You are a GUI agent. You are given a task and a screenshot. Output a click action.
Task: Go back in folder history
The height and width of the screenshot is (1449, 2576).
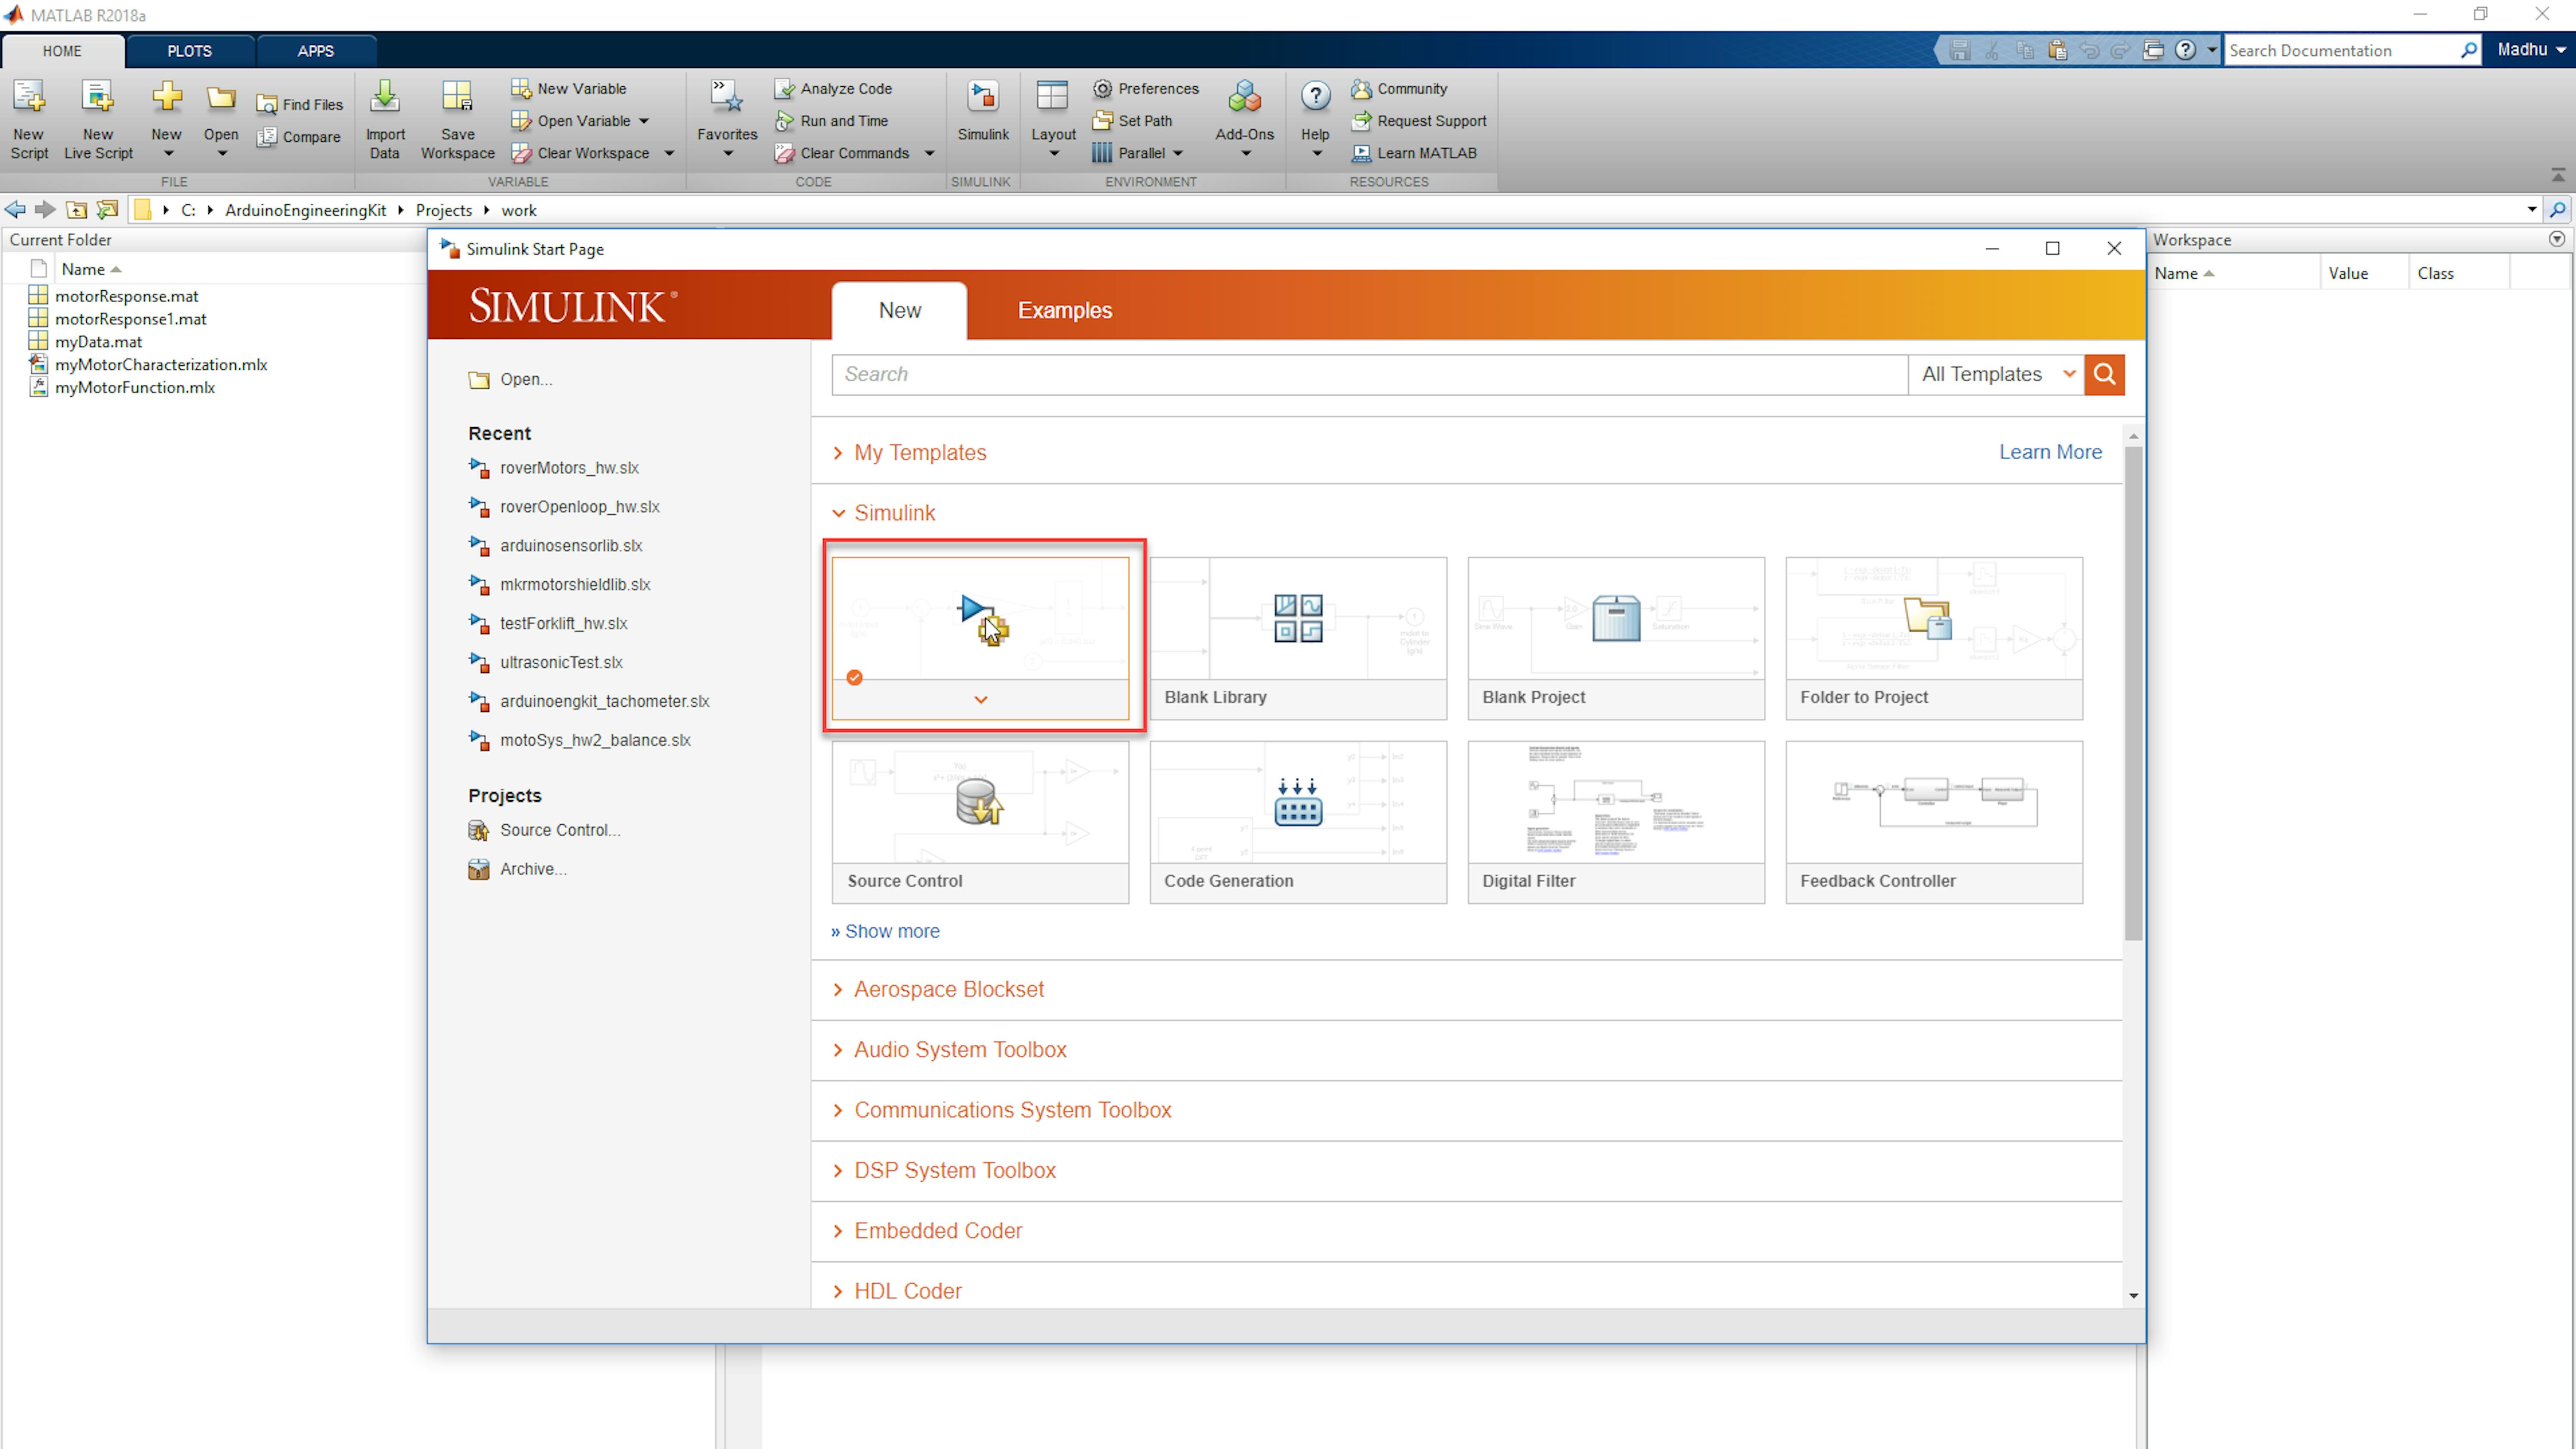click(x=15, y=210)
